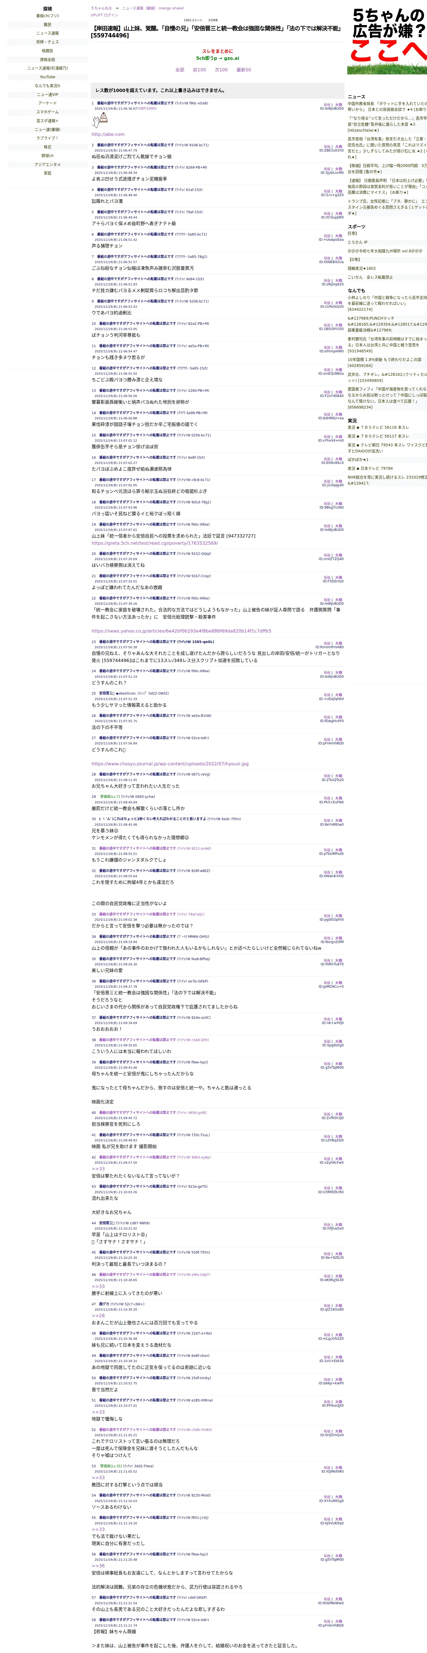Go to the 野球ch board

[x=47, y=156]
